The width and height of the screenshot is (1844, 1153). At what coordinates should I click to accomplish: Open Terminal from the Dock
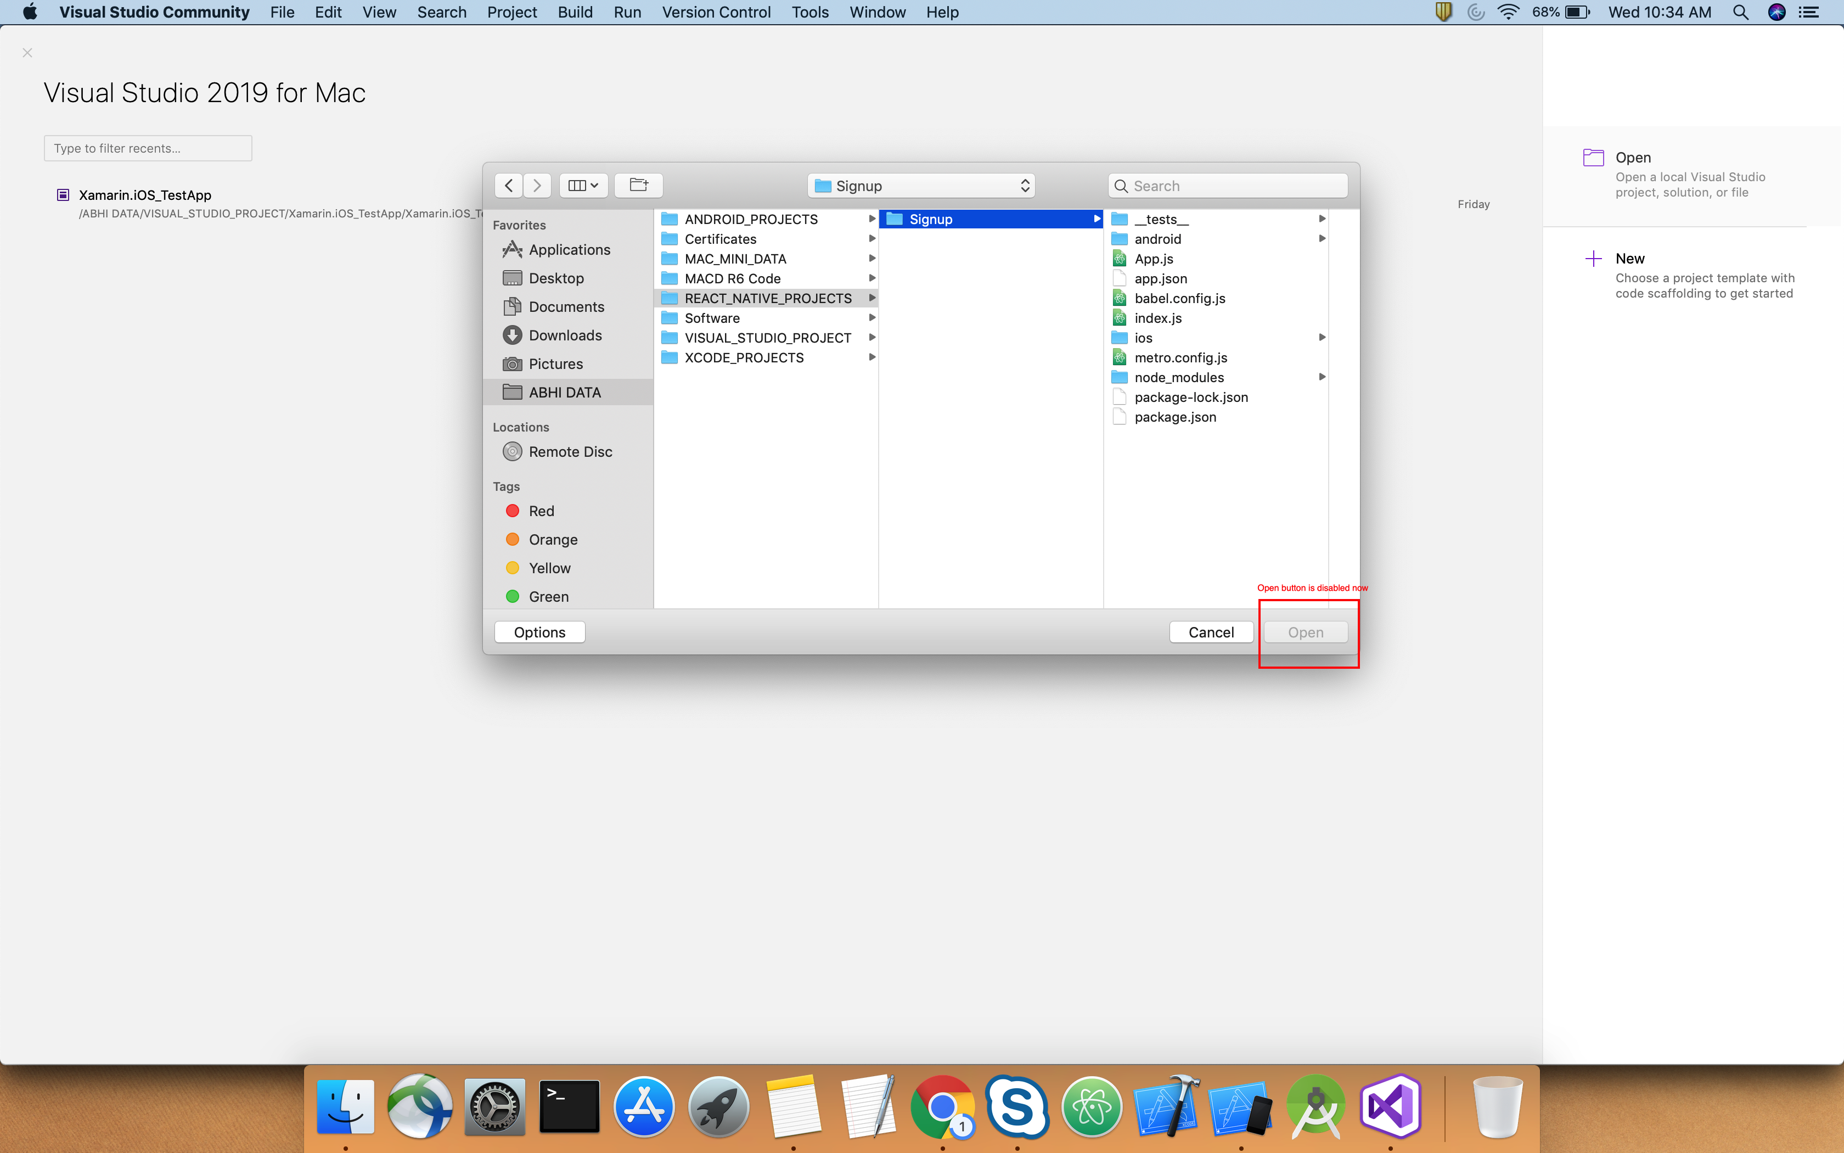coord(569,1106)
